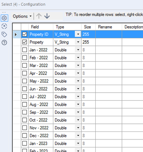This screenshot has height=152, width=143.
Task: Open type dropdown for Nov - 2022
Action: click(x=78, y=128)
